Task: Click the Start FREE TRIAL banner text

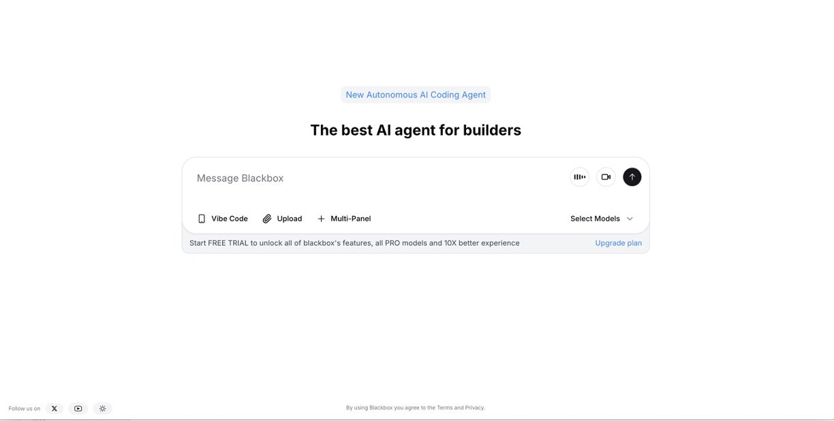Action: point(354,243)
